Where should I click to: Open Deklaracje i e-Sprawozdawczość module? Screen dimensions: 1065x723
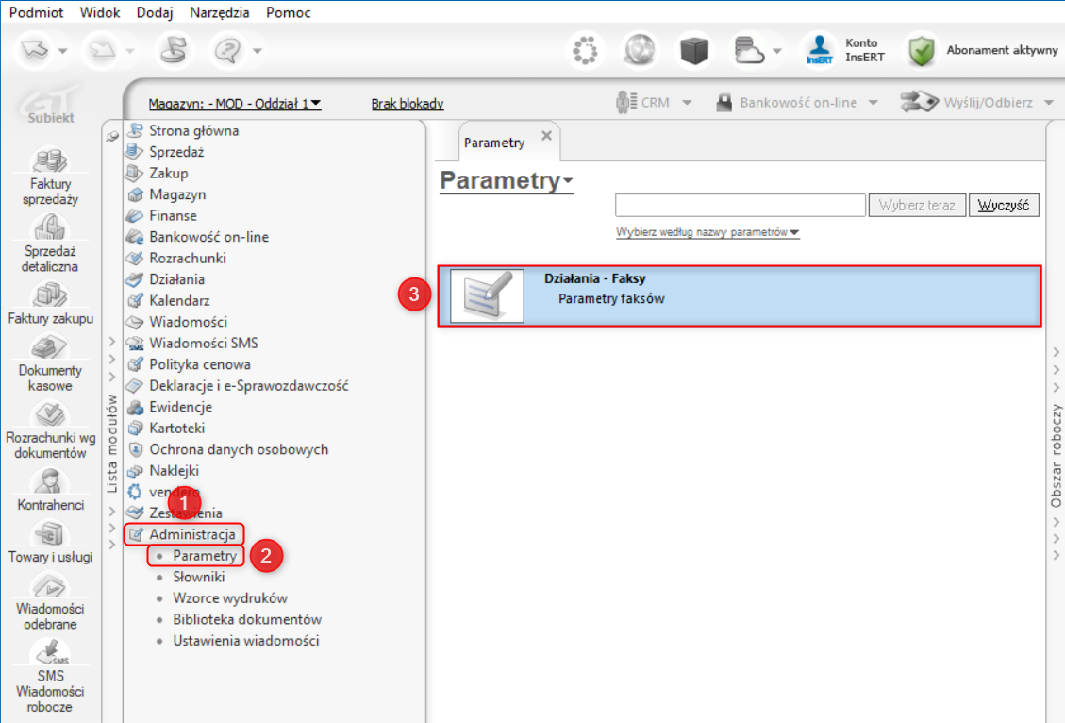(x=249, y=385)
